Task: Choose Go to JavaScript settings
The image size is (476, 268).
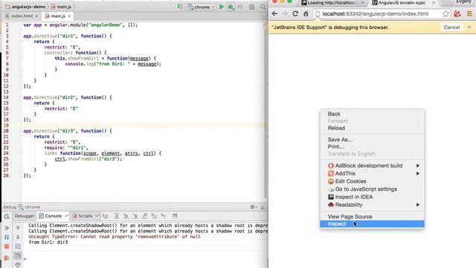Action: pyautogui.click(x=372, y=189)
